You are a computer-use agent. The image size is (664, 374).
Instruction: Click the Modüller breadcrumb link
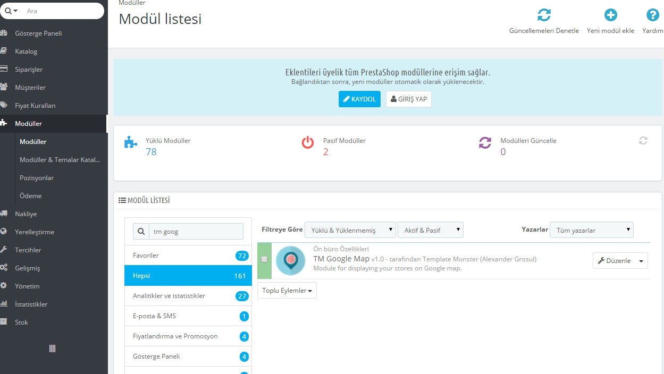pyautogui.click(x=132, y=3)
